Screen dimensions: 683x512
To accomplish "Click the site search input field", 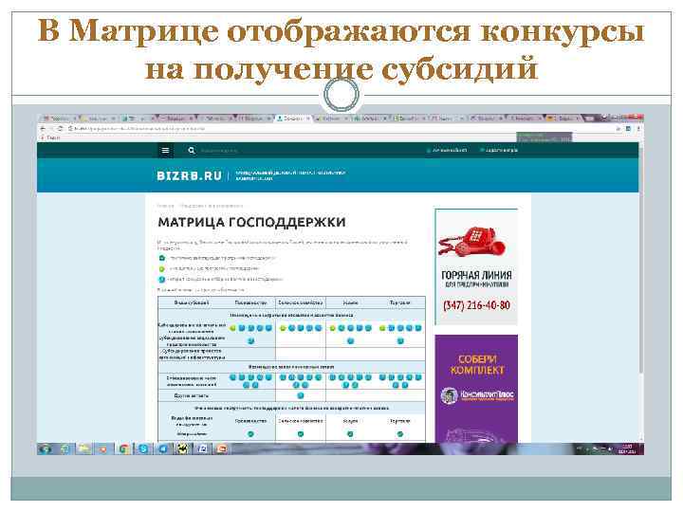I will [220, 151].
